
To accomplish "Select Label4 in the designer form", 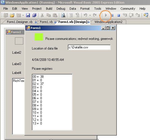I will [17, 73].
